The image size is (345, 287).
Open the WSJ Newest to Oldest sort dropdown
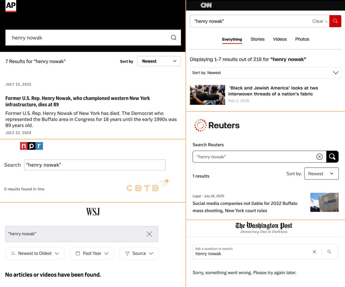[35, 253]
